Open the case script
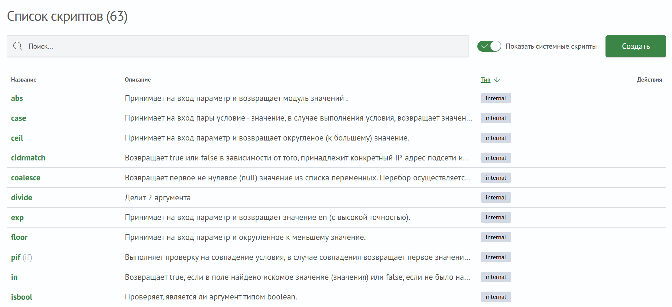Viewport: 672px width, 307px height. tap(18, 118)
